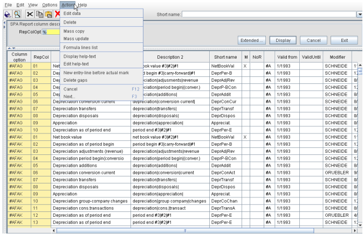364x234 pixels.
Task: Click 'Depreciation cons.transactions' cell
Action: pos(91,208)
